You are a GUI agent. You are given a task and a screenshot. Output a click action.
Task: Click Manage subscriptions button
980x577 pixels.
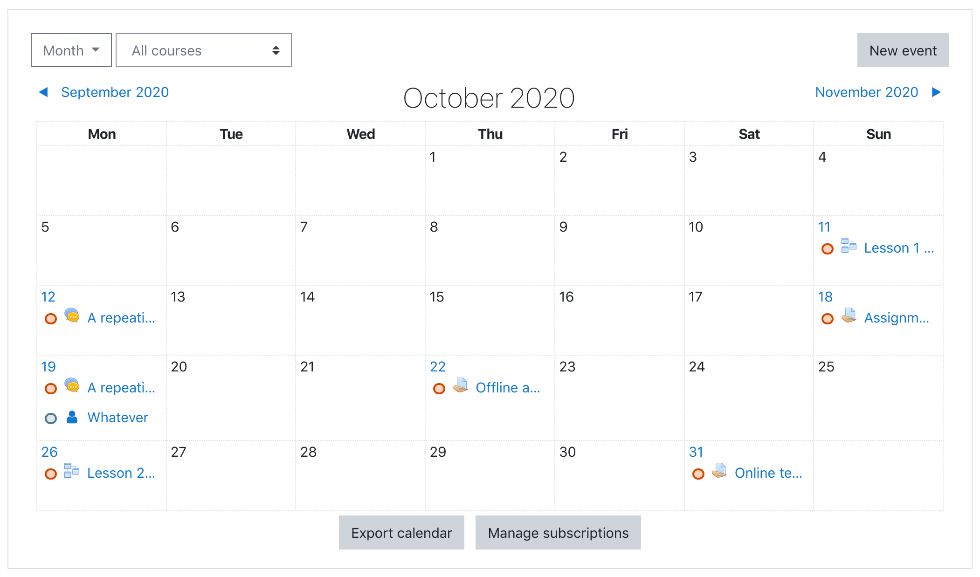558,533
